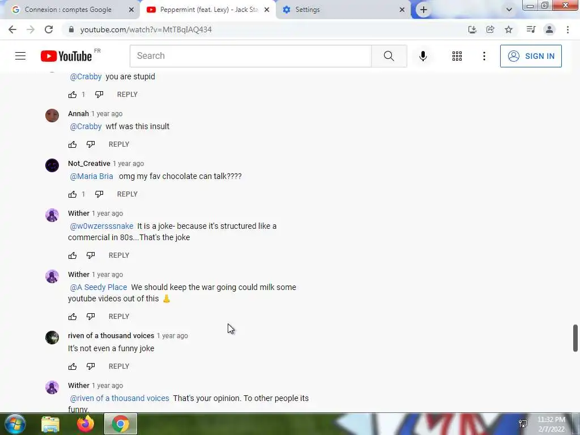The width and height of the screenshot is (580, 435).
Task: Open the Chrome three-dot menu
Action: [x=568, y=29]
